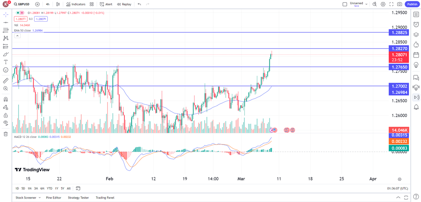
Task: Enter fullscreen mode
Action: click(392, 4)
